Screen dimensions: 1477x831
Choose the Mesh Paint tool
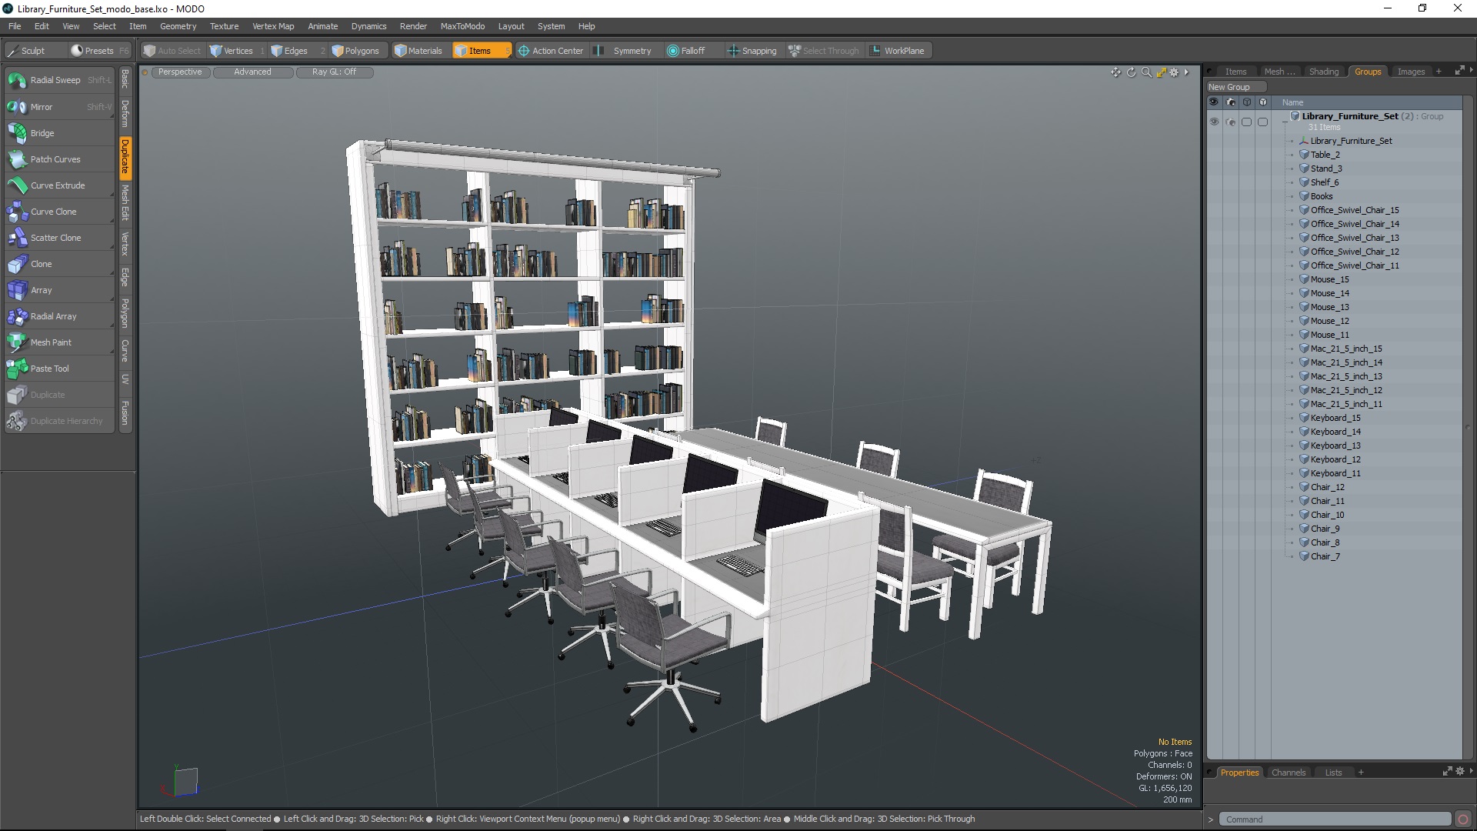point(51,342)
